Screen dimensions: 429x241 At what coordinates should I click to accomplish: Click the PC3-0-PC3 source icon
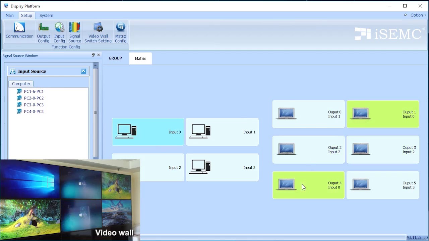19,105
